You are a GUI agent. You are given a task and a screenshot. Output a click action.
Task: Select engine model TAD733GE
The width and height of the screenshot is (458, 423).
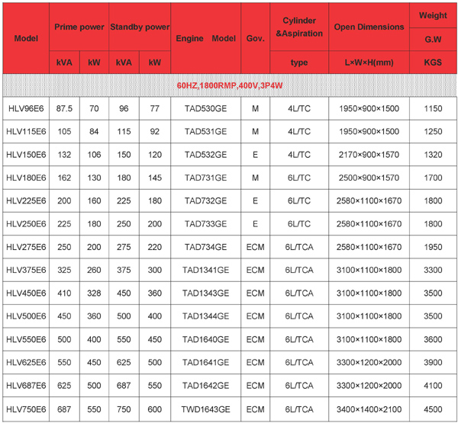[x=205, y=224]
